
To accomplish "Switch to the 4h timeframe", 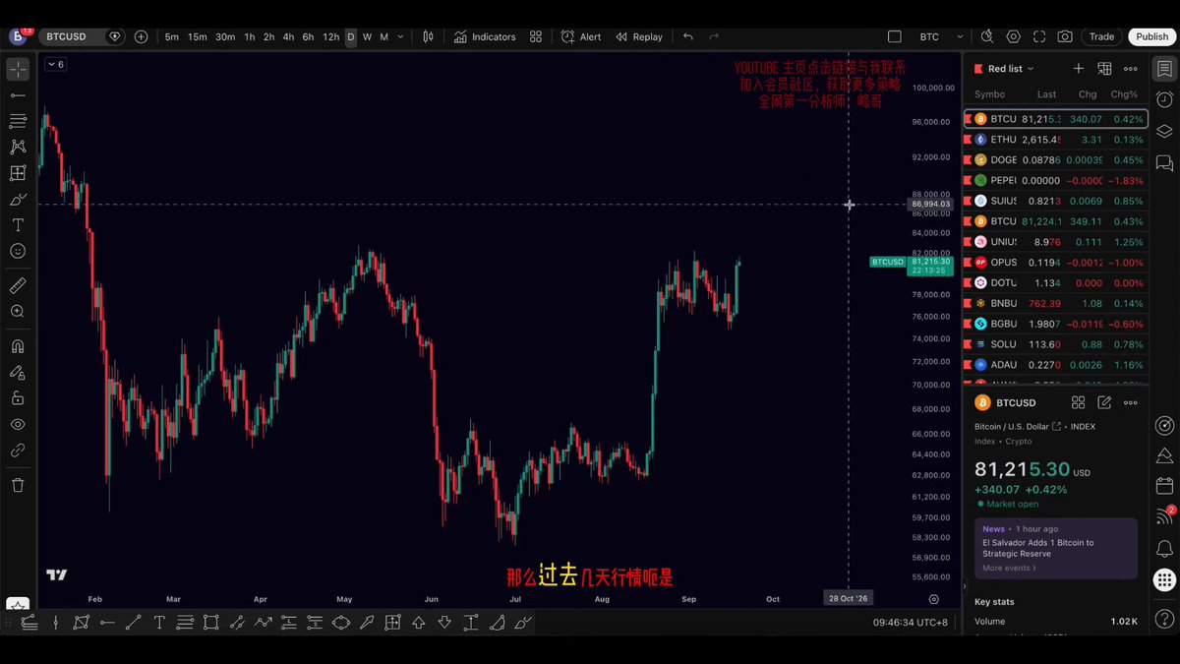I will (288, 36).
